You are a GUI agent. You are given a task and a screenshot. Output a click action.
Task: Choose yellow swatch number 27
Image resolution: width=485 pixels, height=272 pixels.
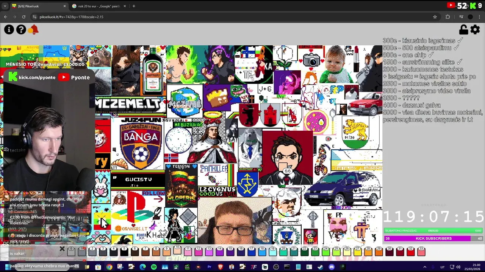point(357,252)
